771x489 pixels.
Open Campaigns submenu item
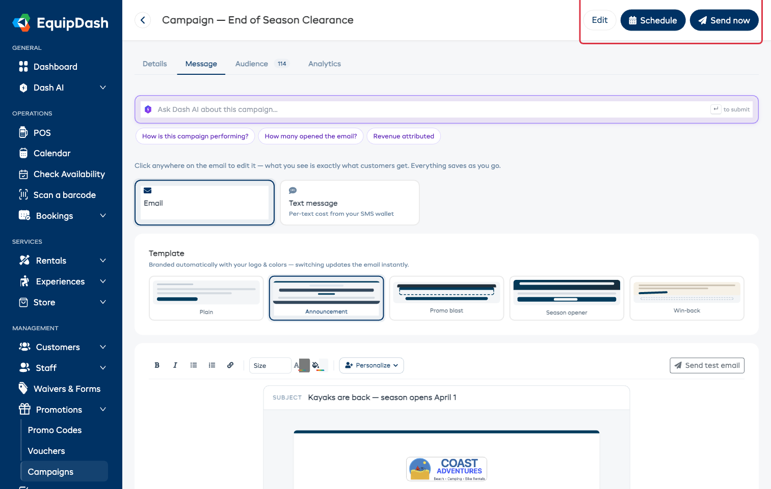pos(64,472)
